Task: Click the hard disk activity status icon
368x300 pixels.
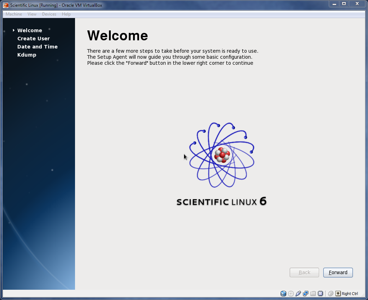Action: [x=283, y=293]
